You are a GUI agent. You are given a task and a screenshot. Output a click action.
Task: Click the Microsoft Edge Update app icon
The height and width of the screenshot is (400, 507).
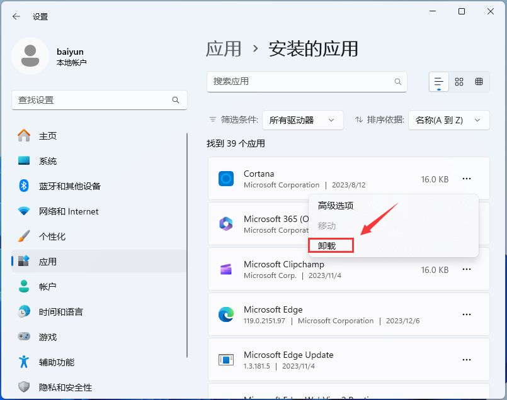pyautogui.click(x=226, y=360)
